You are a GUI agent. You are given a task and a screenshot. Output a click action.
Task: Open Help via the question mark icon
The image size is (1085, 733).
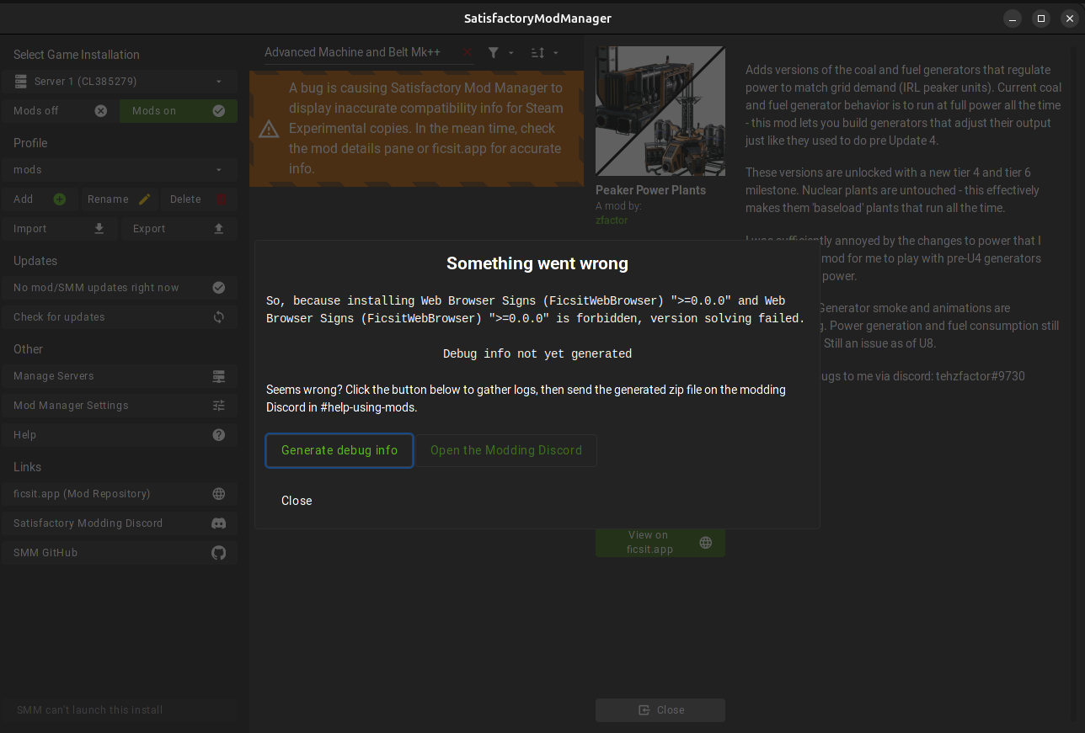pos(219,435)
